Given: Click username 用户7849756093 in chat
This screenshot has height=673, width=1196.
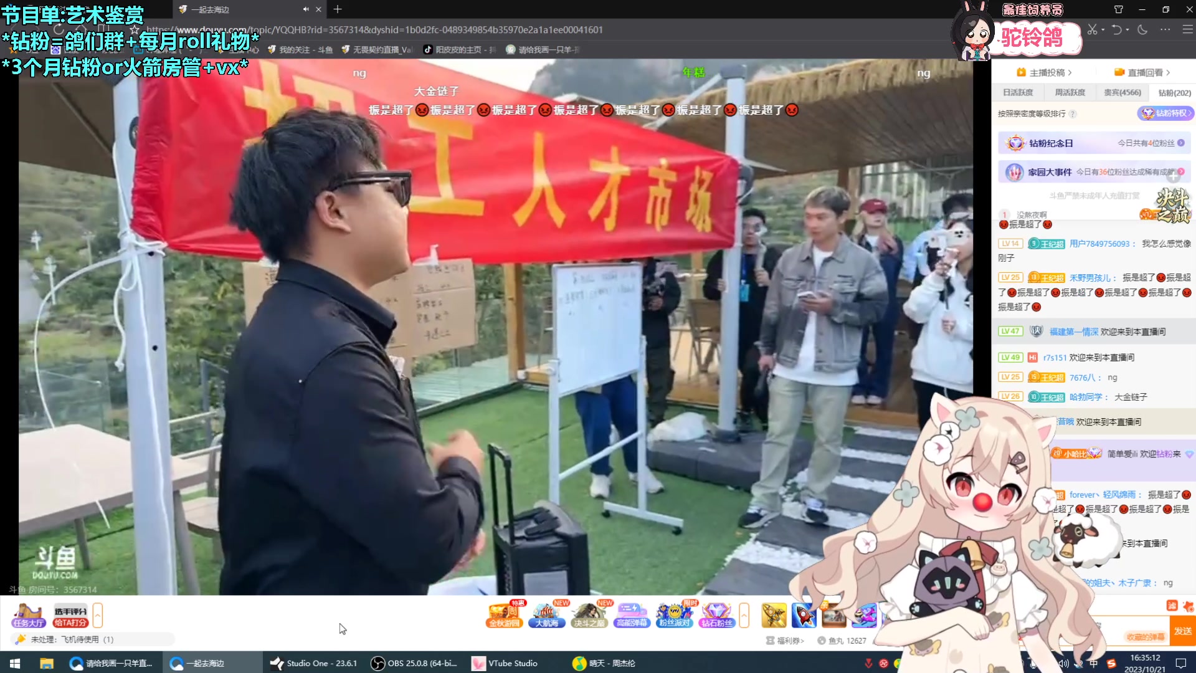Looking at the screenshot, I should point(1099,244).
